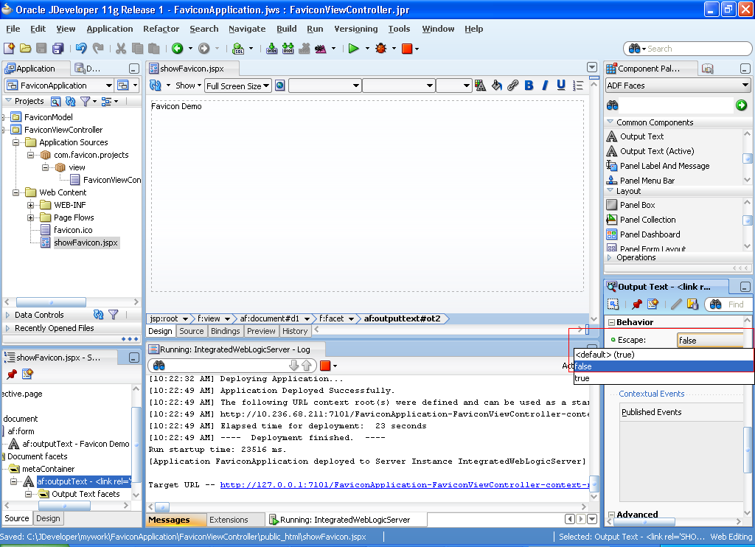The image size is (755, 547).
Task: Click the binoculars search icon in Component Palette
Action: [x=613, y=105]
